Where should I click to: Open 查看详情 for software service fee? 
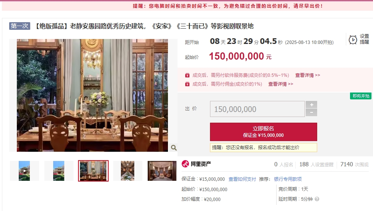[308, 75]
